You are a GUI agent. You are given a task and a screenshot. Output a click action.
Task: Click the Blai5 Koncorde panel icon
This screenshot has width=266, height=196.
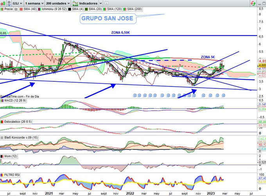coord(2,138)
